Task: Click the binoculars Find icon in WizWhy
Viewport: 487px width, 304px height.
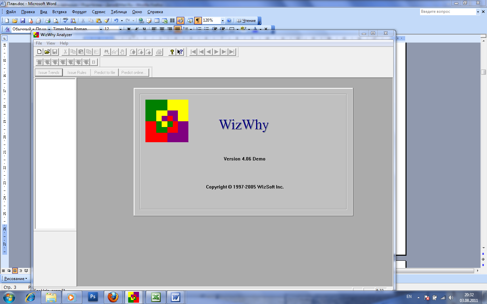Action: 107,52
